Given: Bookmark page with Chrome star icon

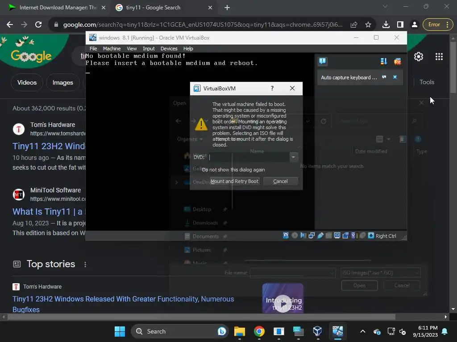Looking at the screenshot, I should tap(368, 25).
